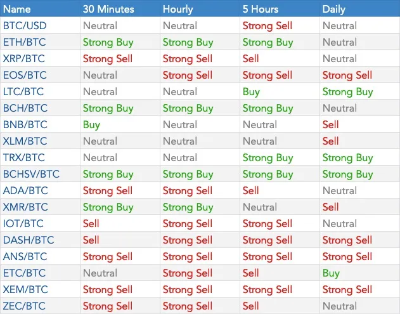Select the ZEC/BTC pair
This screenshot has width=400, height=314.
(24, 306)
